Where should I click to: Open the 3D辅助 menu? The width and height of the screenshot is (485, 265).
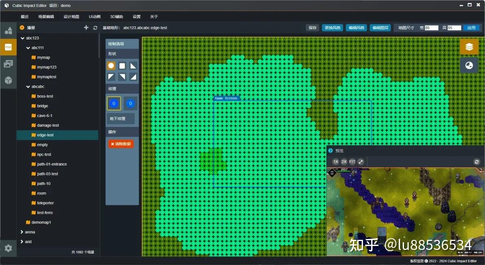tap(117, 17)
